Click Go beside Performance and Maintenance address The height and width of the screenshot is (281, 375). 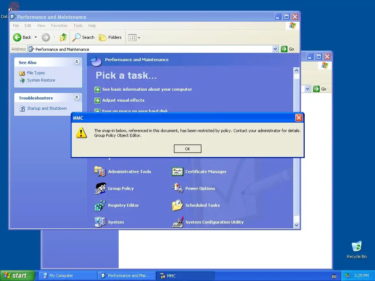pos(287,49)
